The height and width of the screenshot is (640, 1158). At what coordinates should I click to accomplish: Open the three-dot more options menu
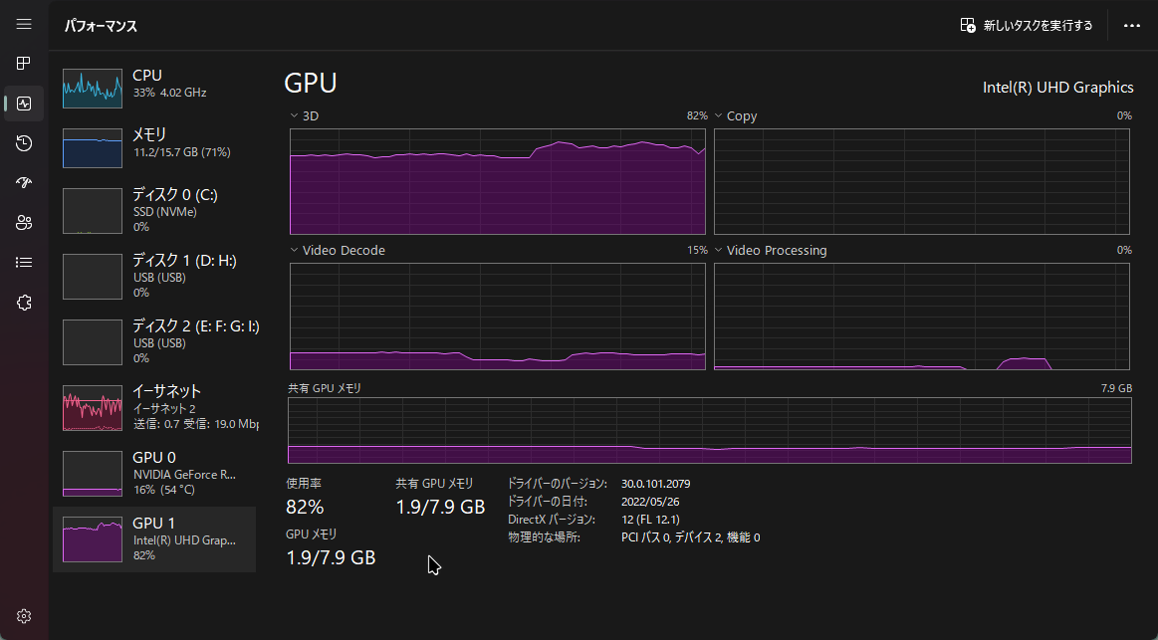[x=1132, y=26]
